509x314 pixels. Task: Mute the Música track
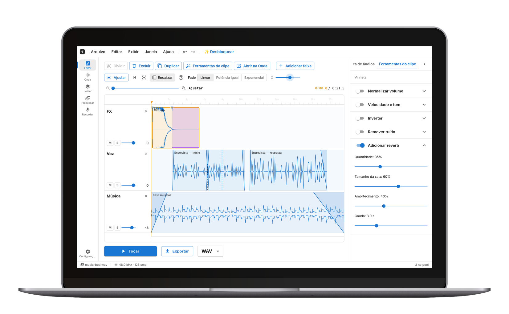pyautogui.click(x=110, y=228)
